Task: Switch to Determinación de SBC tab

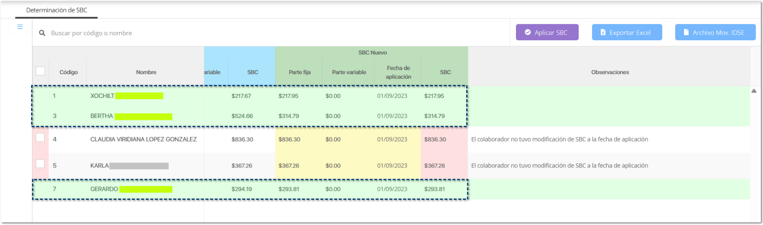Action: [x=57, y=10]
